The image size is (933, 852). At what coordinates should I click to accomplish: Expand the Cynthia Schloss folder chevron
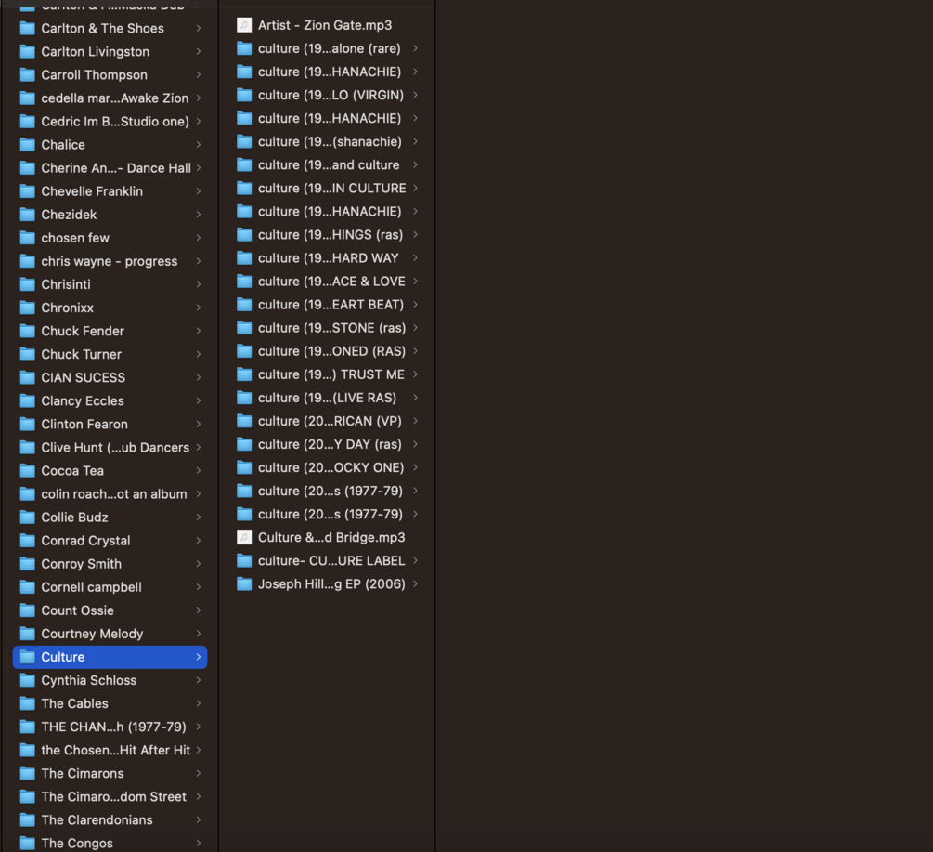[198, 680]
